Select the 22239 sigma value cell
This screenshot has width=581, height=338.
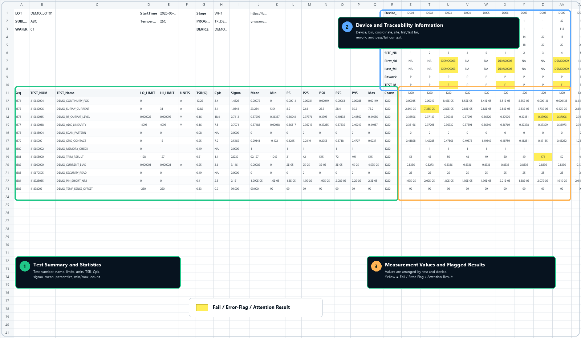pos(239,157)
